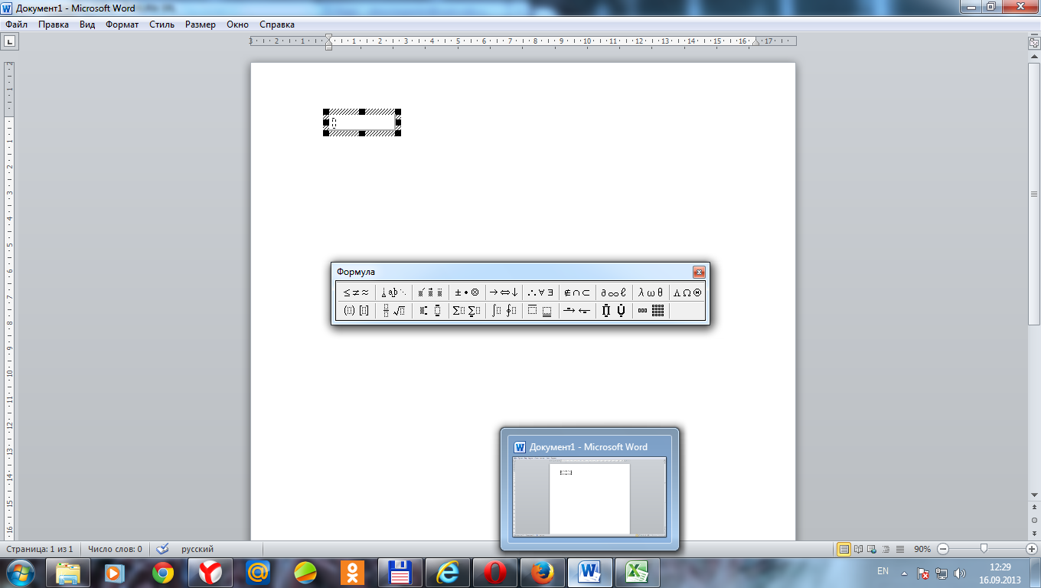The width and height of the screenshot is (1041, 588).
Task: Open the Windows Start menu
Action: 20,572
